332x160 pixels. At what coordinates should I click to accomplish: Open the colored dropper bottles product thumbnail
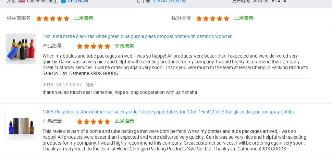[21, 49]
